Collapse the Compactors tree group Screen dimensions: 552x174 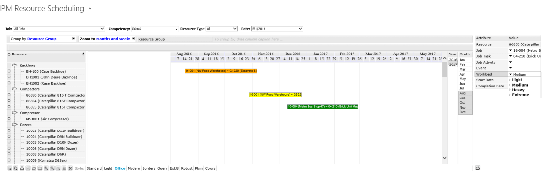15,89
